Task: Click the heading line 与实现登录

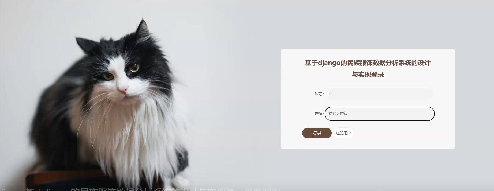Action: (x=368, y=75)
